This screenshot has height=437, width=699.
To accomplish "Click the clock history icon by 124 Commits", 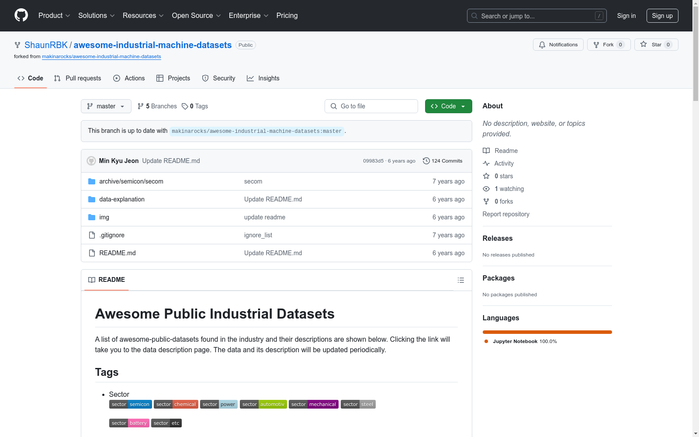I will click(x=426, y=161).
